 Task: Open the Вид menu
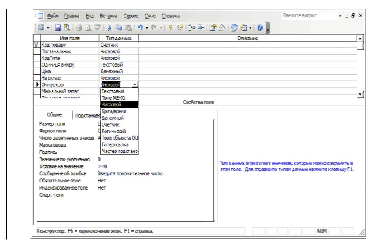89,16
